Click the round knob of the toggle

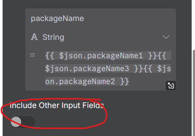(x=16, y=122)
